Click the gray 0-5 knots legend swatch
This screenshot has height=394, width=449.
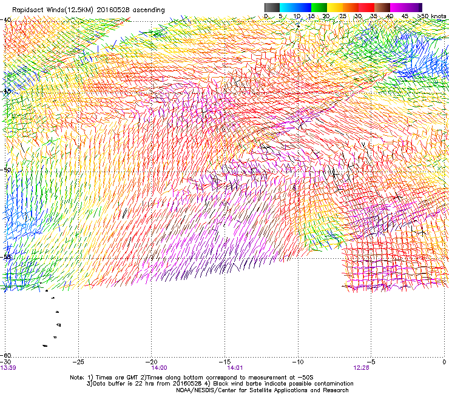[x=272, y=7]
